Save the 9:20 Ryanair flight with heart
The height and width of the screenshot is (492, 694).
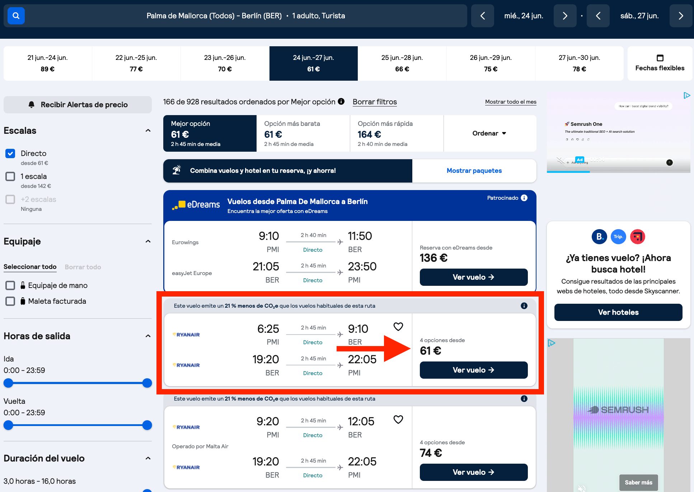pos(398,420)
